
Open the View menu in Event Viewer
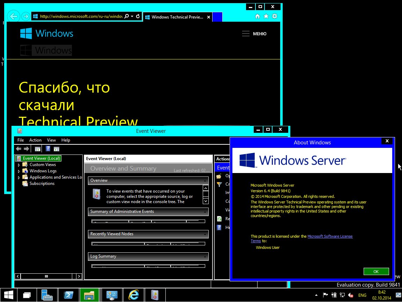[x=51, y=140]
